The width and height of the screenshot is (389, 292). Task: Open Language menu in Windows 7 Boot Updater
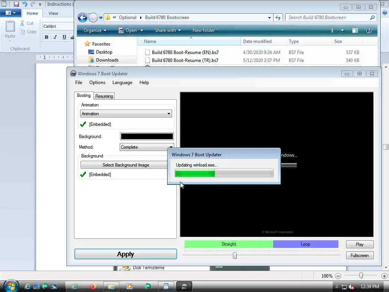[x=122, y=83]
